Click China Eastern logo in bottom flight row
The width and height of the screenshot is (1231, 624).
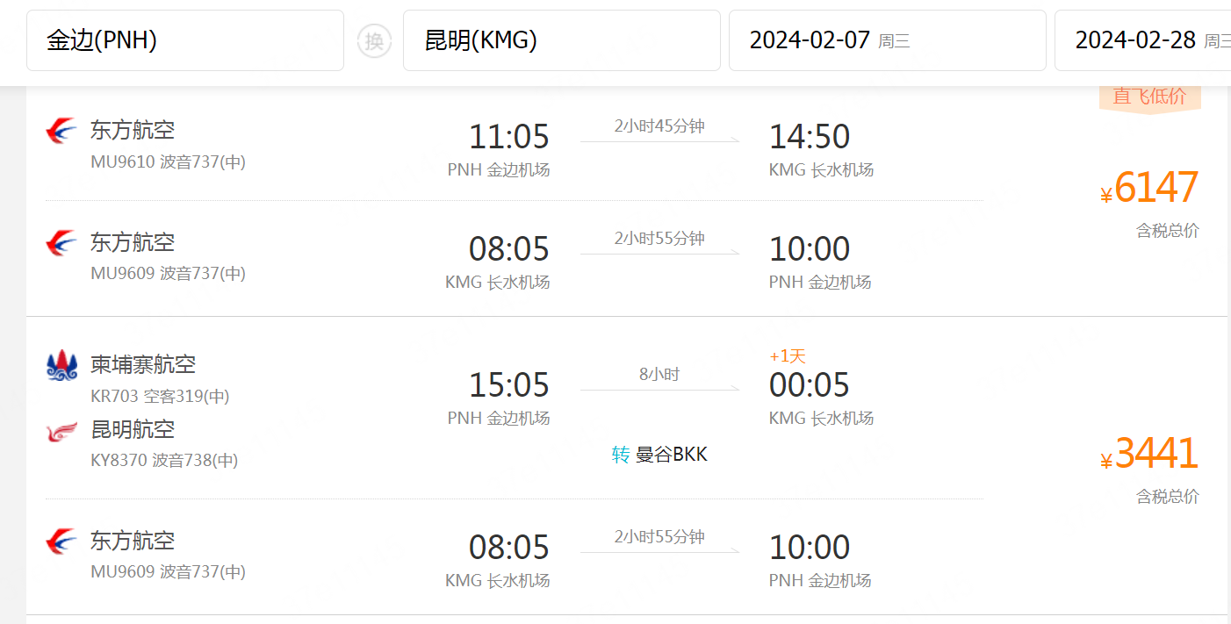coord(61,542)
